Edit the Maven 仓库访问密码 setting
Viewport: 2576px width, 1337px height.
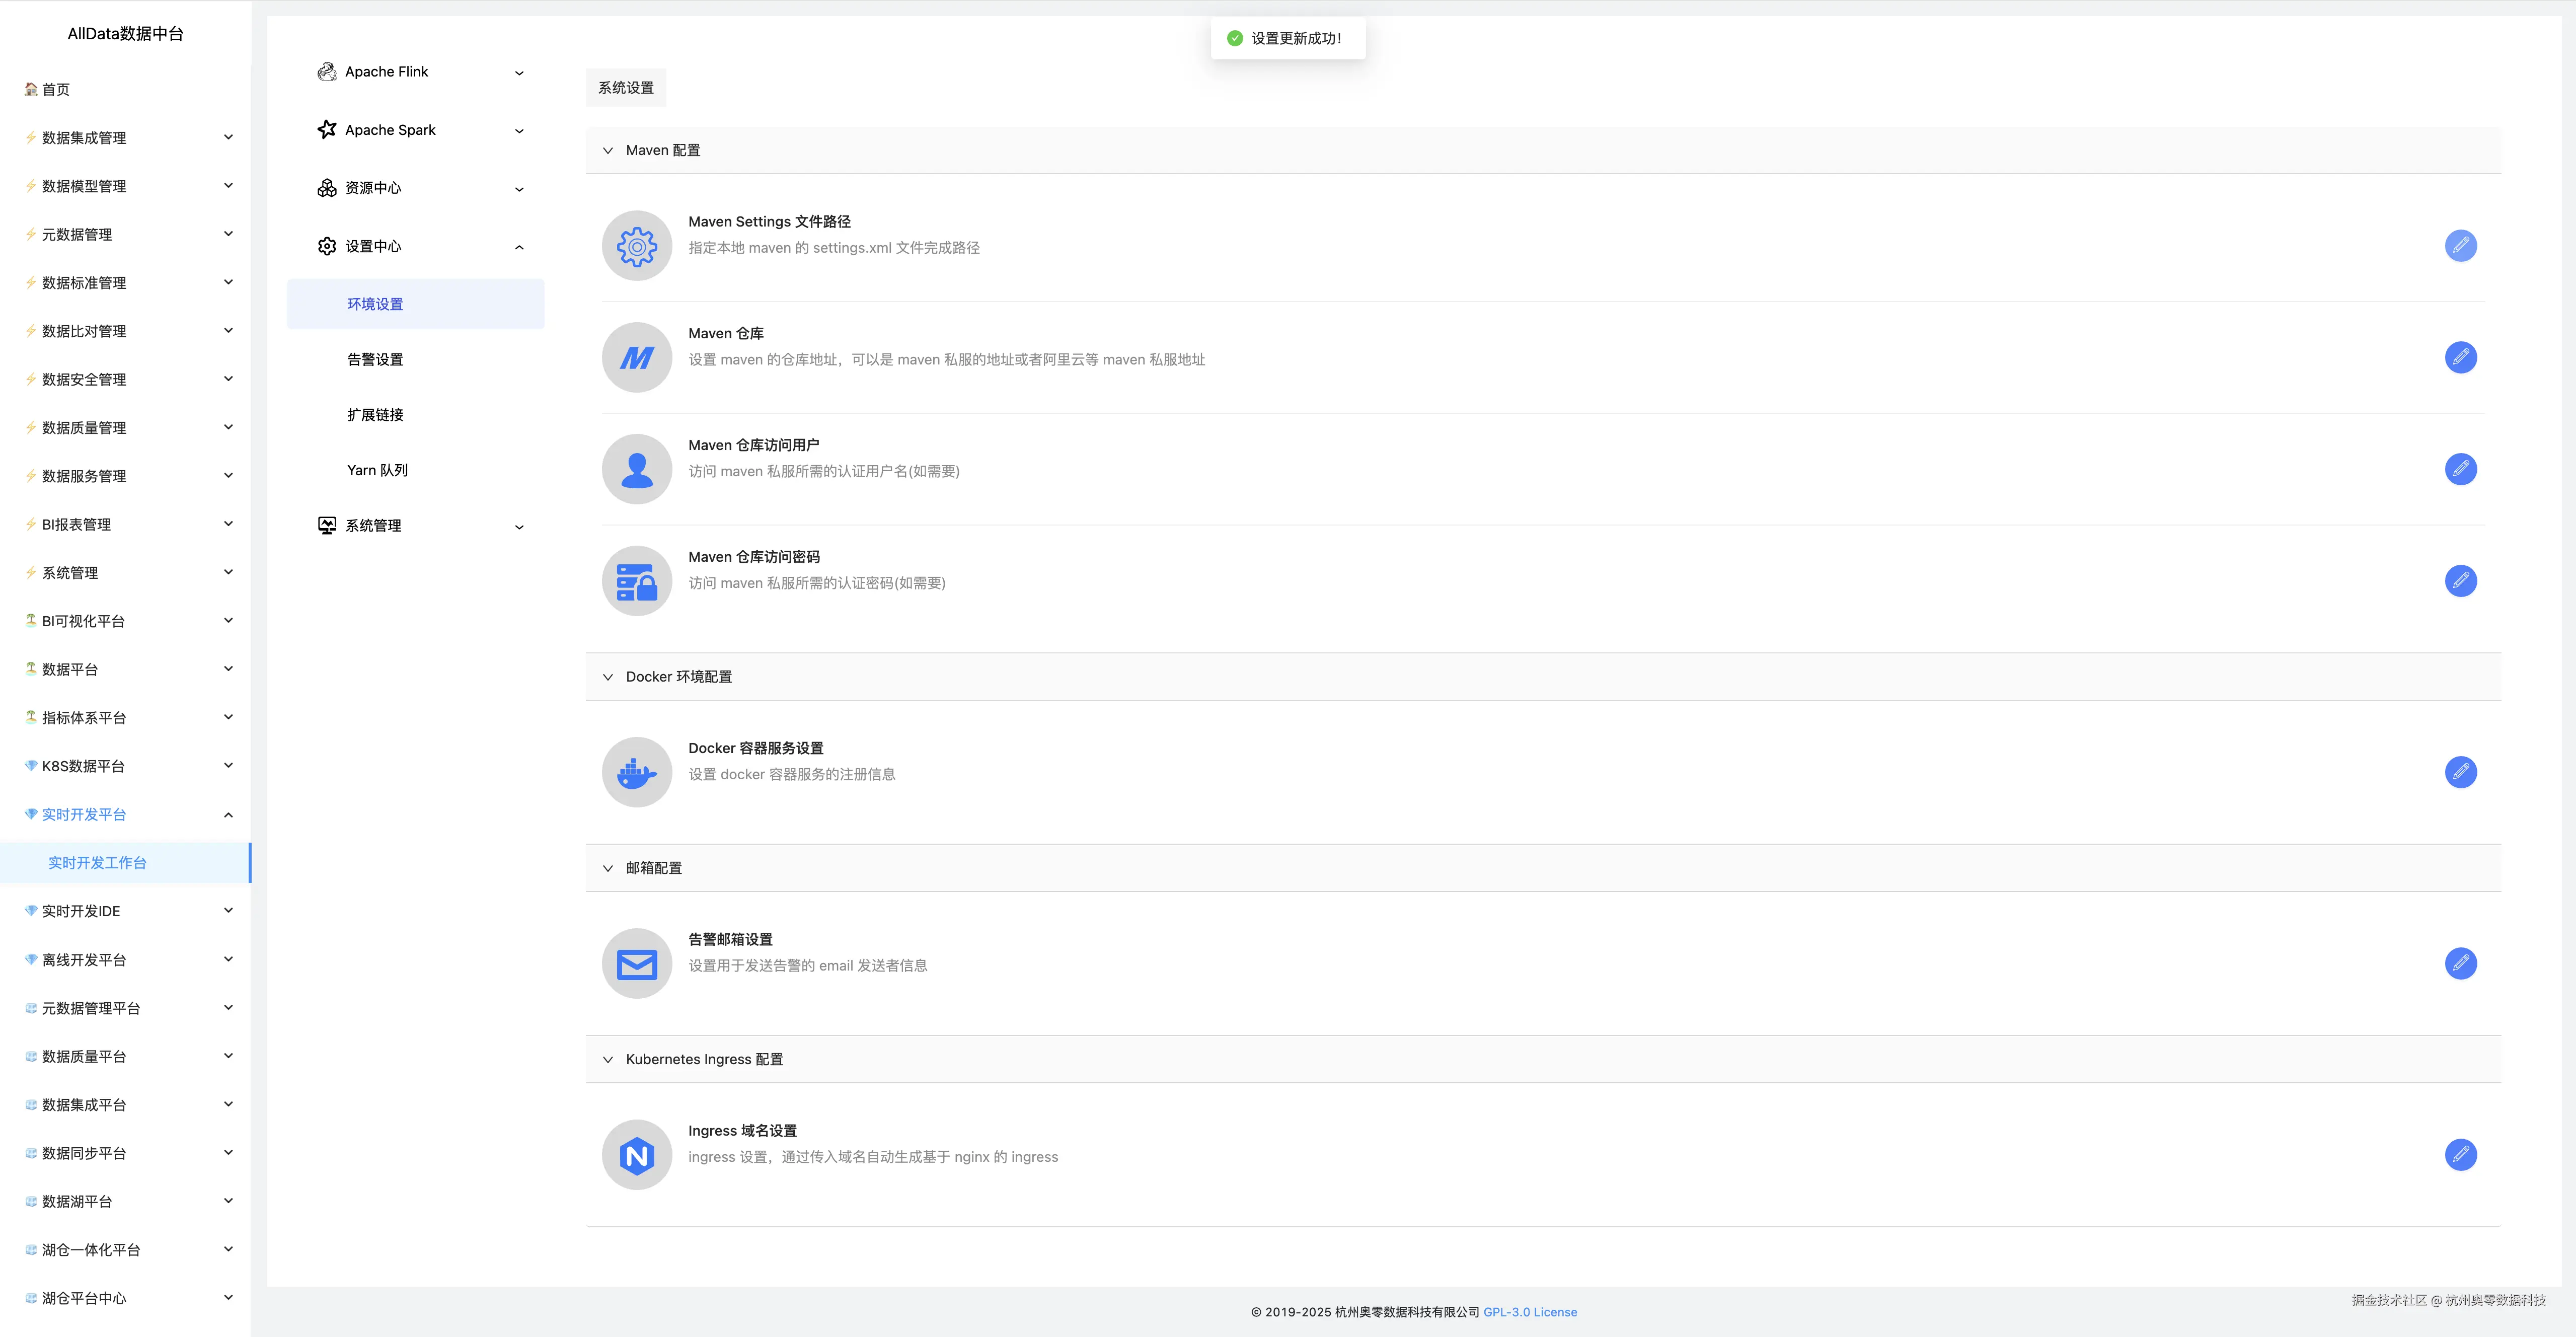click(x=2460, y=581)
